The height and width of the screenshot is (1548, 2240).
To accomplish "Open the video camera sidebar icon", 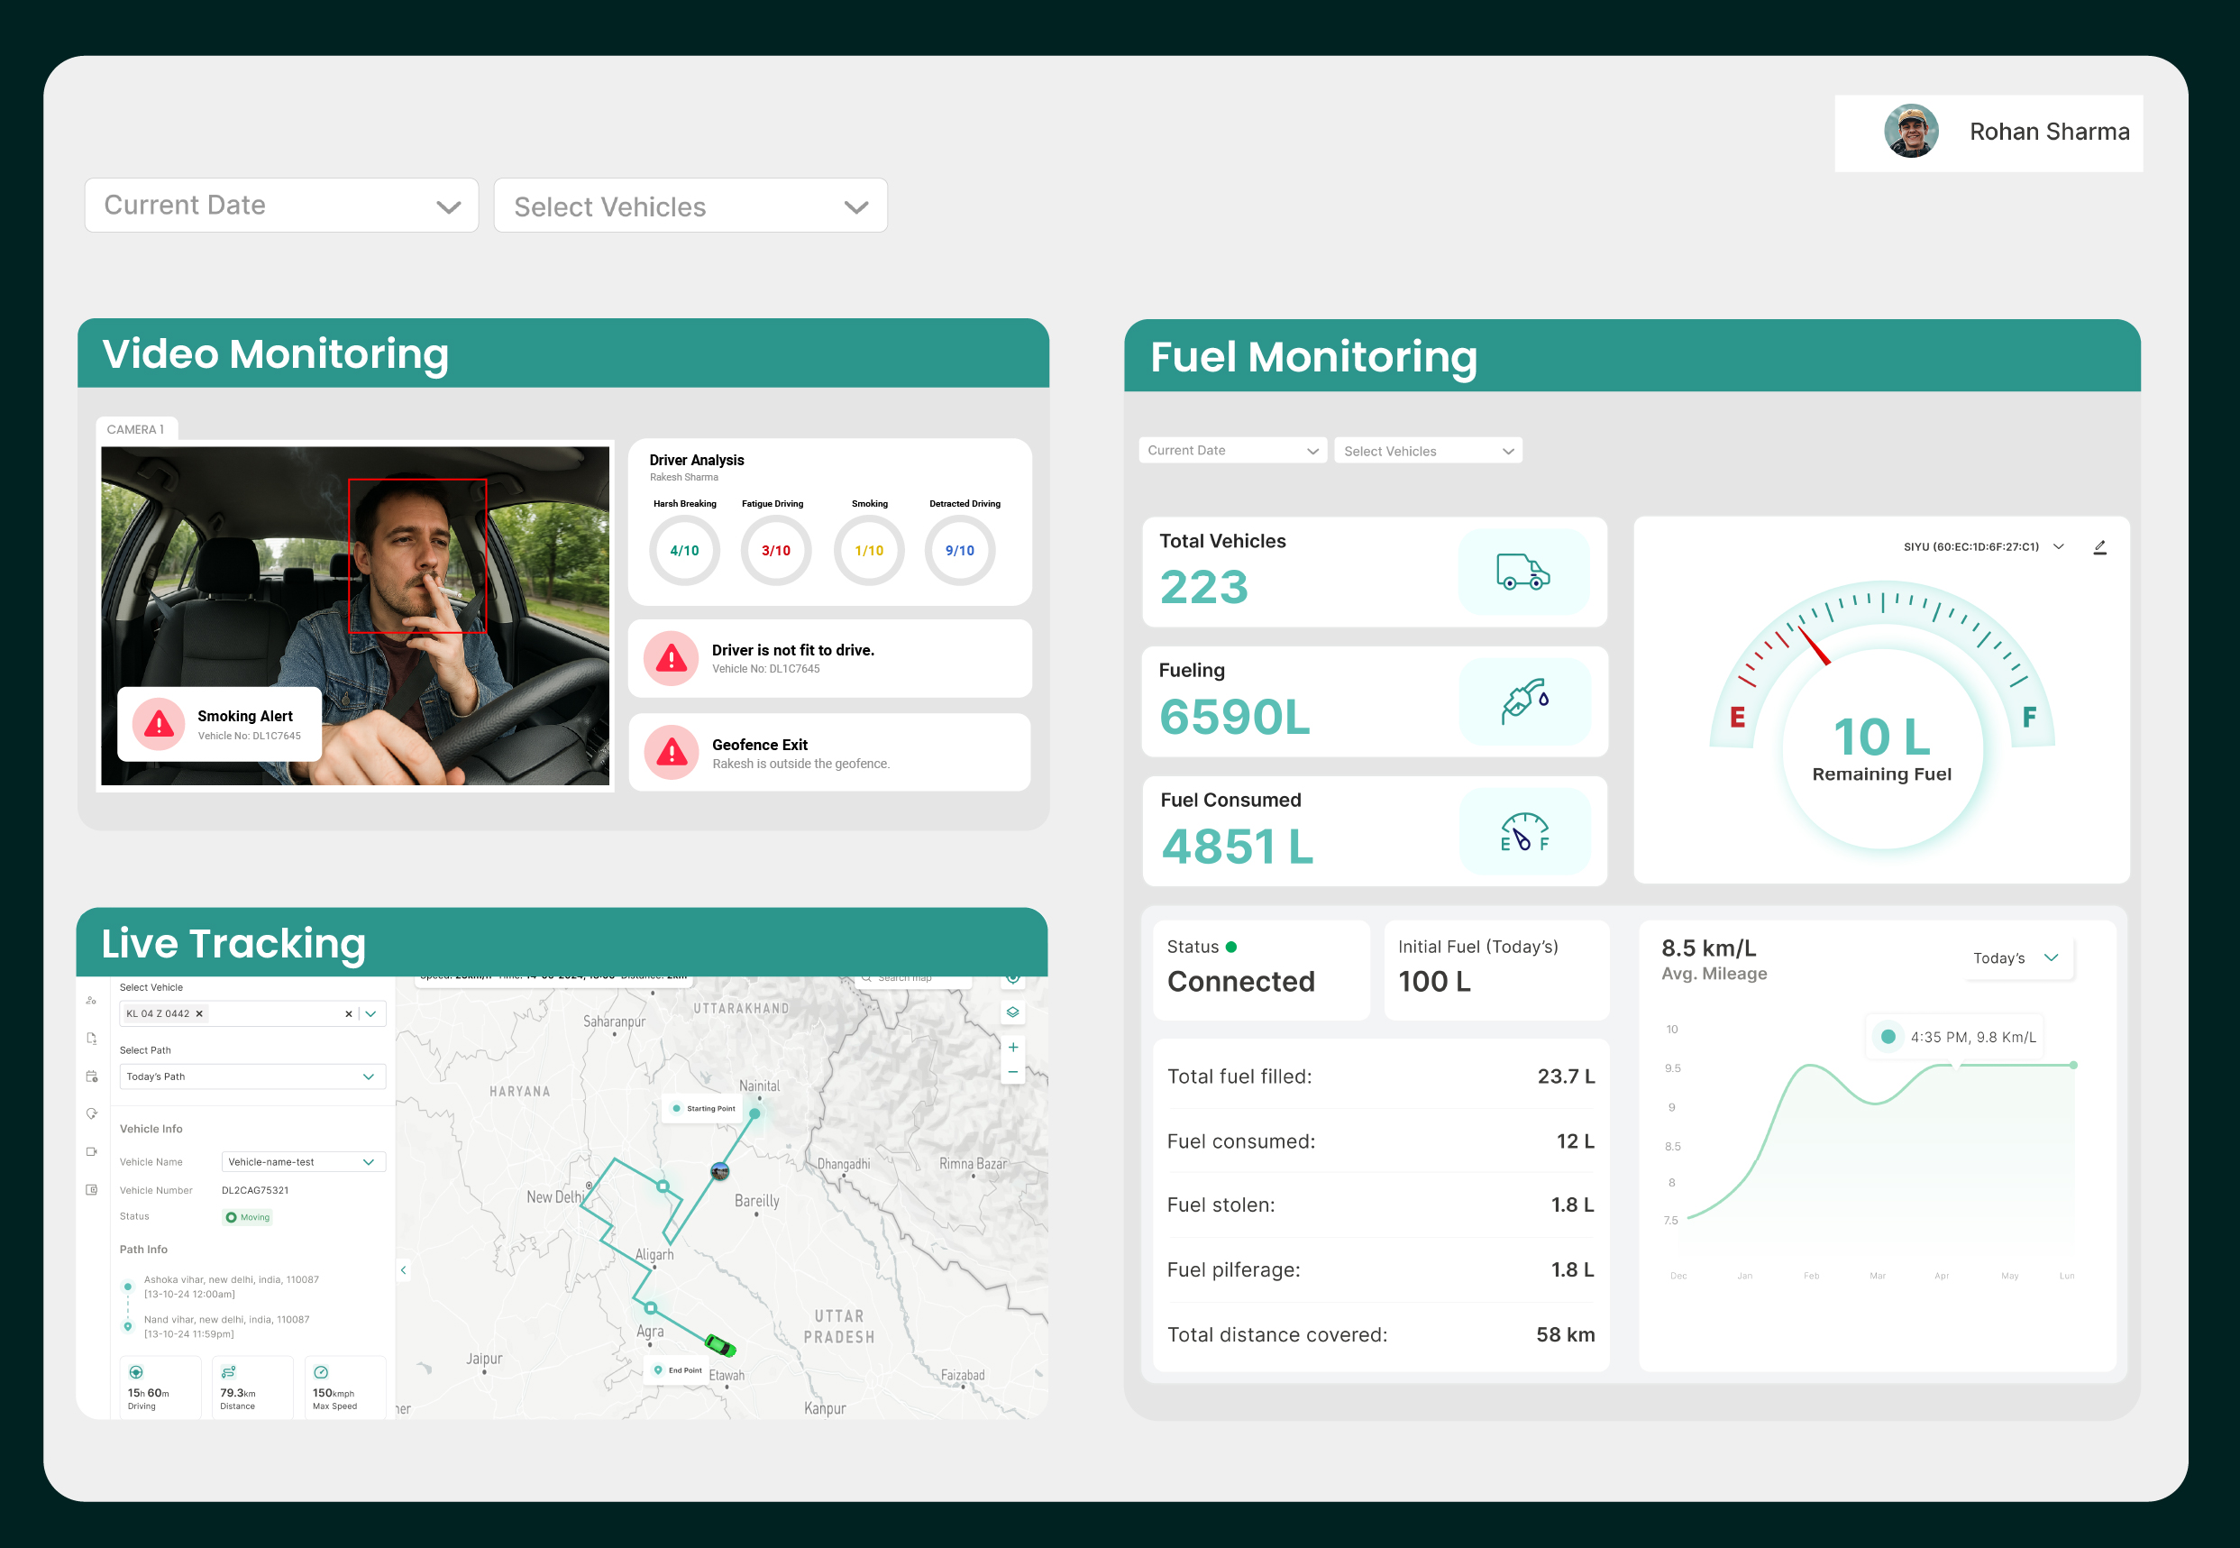I will point(91,1151).
